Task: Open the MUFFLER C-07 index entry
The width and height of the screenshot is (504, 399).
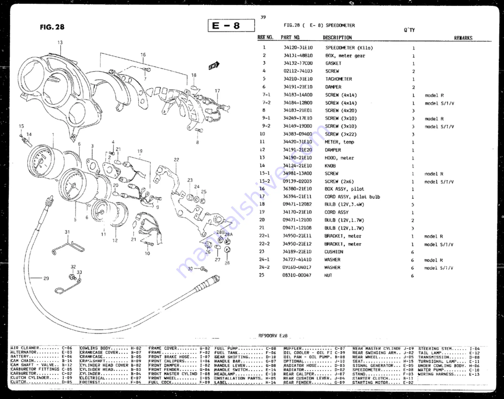Action: point(314,349)
